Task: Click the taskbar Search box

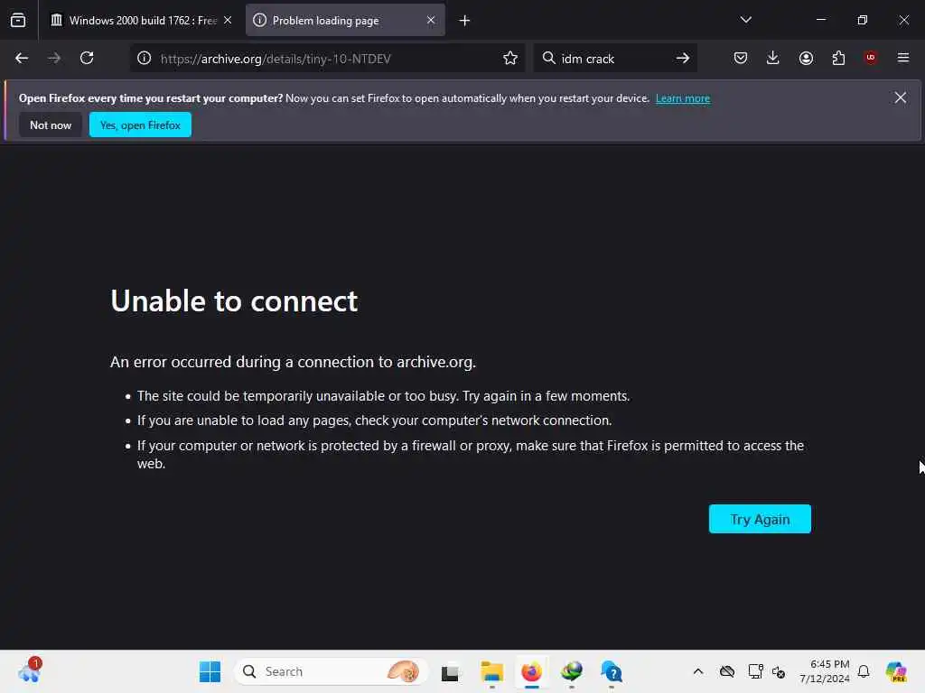Action: pyautogui.click(x=331, y=671)
